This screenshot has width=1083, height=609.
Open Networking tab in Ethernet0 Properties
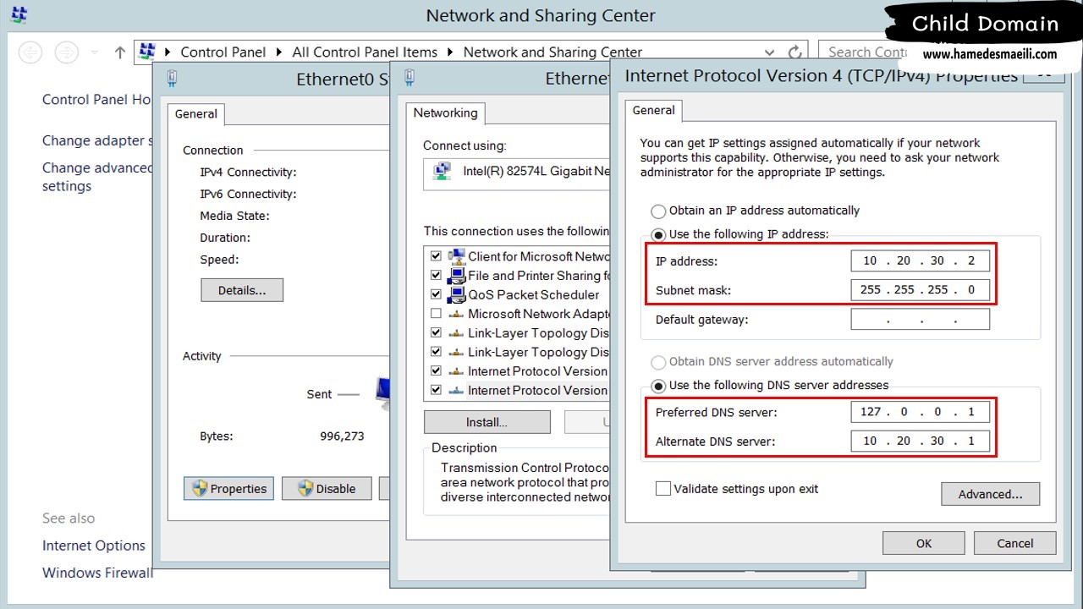click(x=445, y=113)
